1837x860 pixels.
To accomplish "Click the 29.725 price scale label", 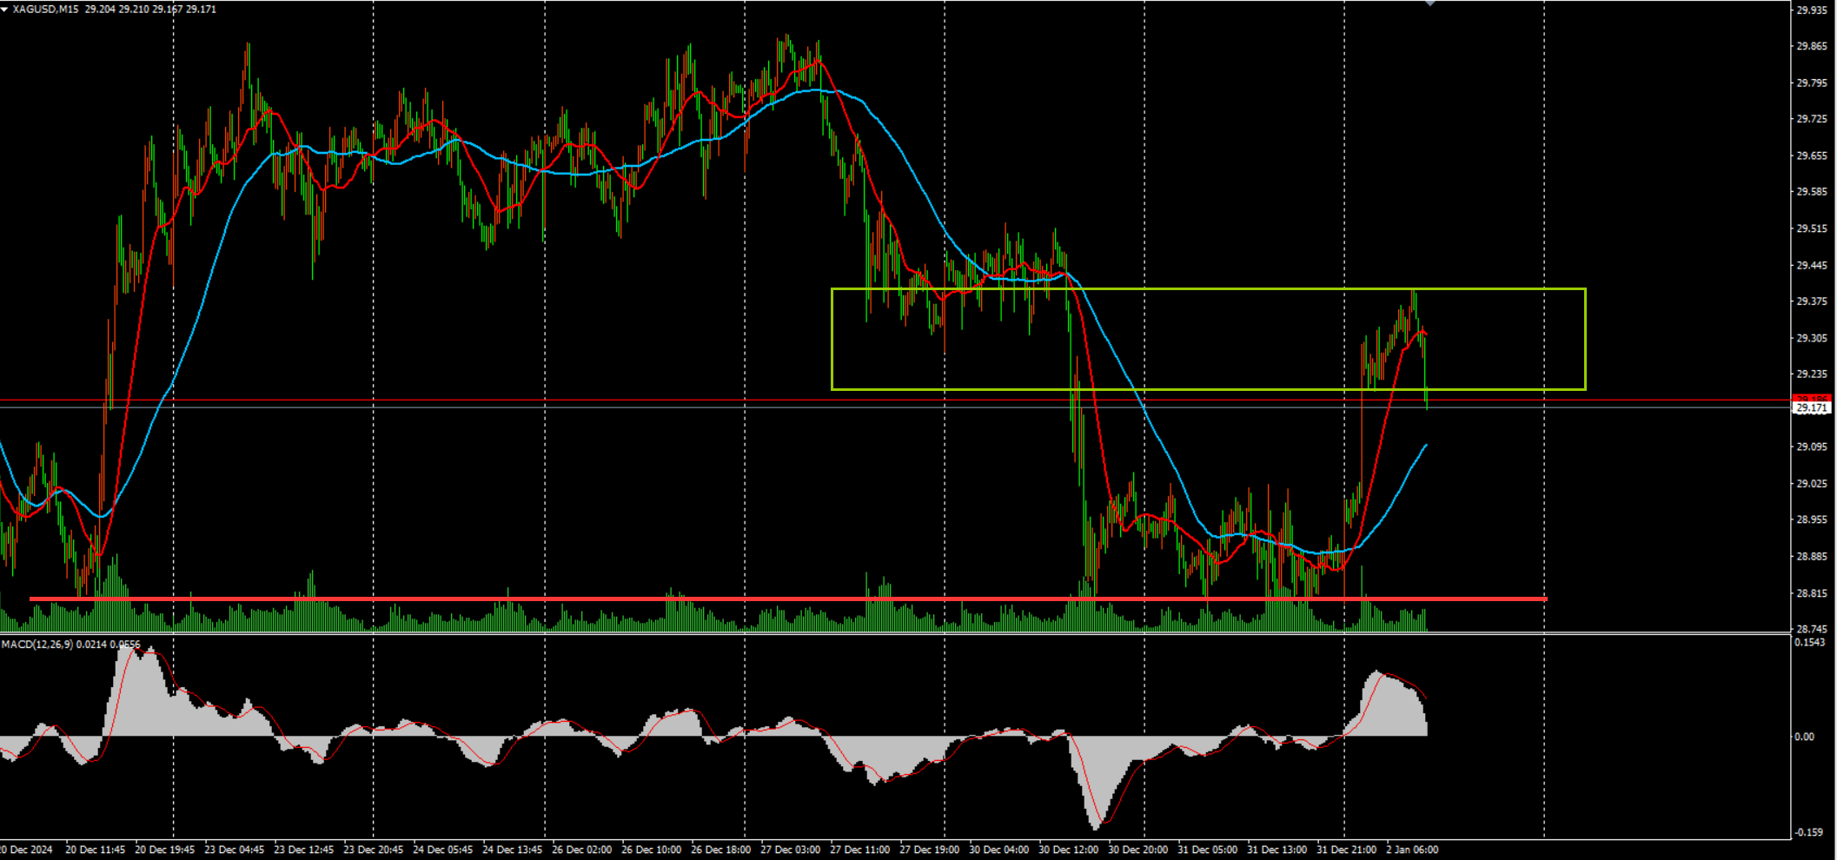I will [x=1812, y=118].
